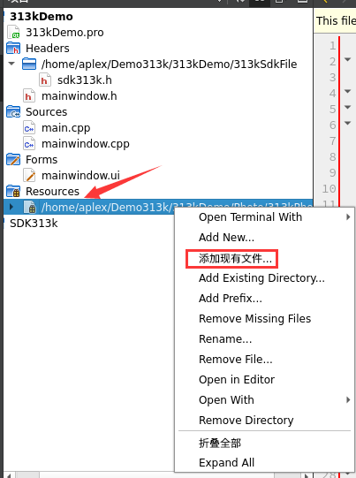Click the mainwindow.ui form icon
Screen dimensions: 356x478
pyautogui.click(x=29, y=176)
